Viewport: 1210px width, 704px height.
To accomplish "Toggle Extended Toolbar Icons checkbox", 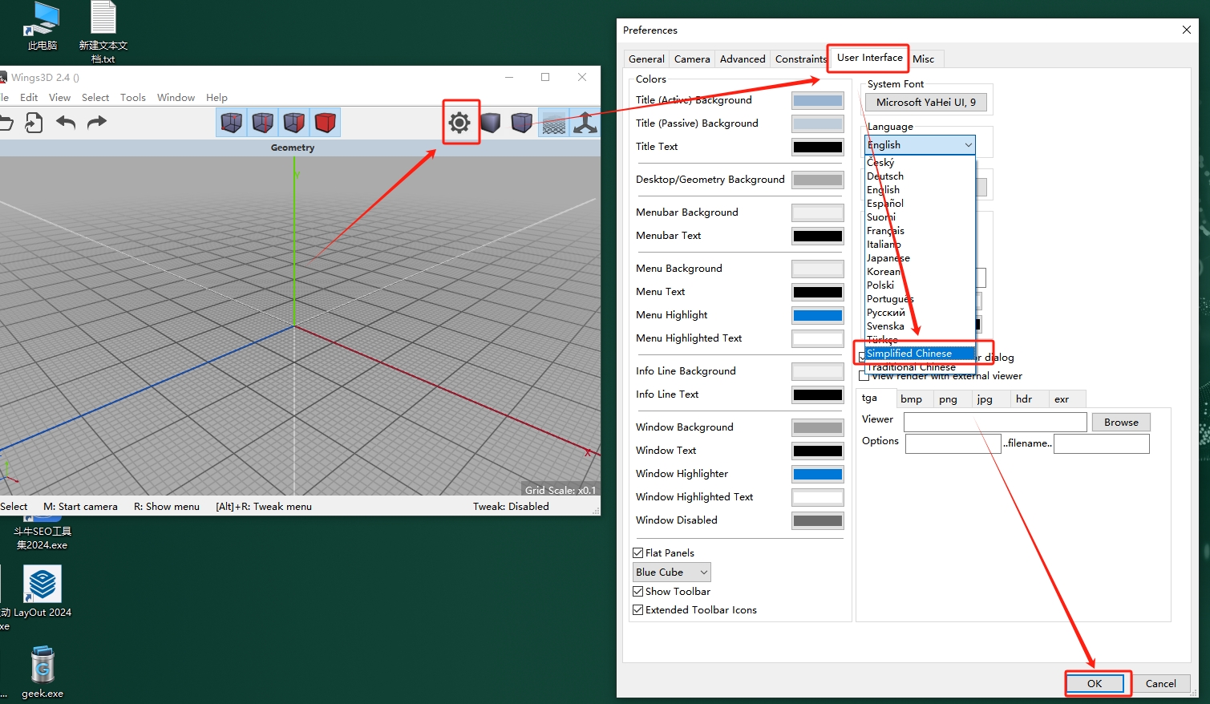I will pos(638,610).
